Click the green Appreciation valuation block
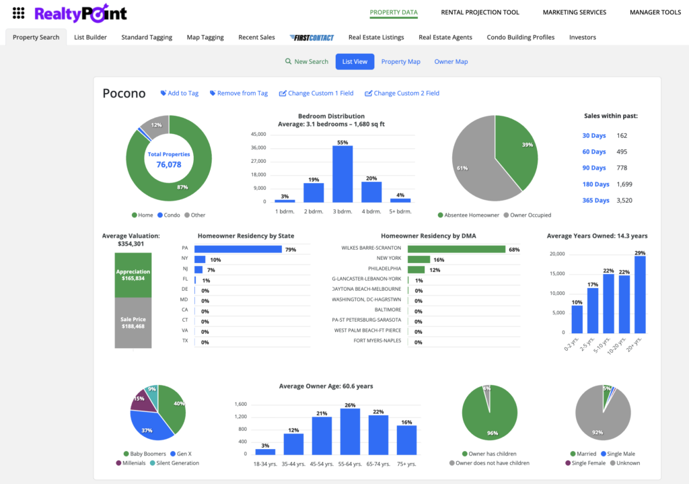This screenshot has height=484, width=689. point(133,275)
